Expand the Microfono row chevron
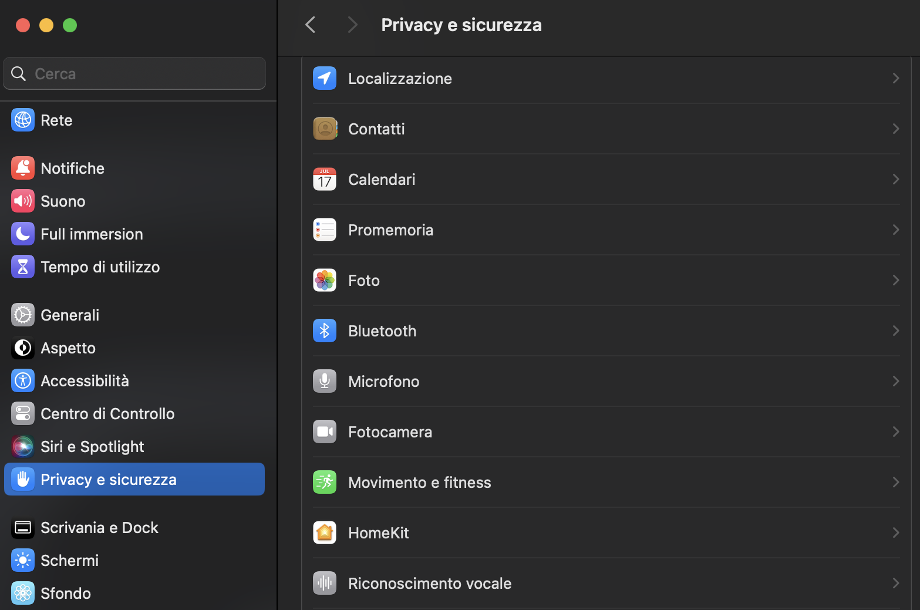This screenshot has height=610, width=920. click(895, 381)
